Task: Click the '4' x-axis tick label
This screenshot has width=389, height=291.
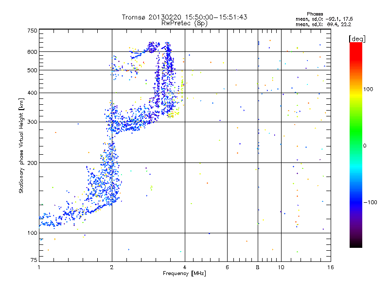Action: point(185,267)
